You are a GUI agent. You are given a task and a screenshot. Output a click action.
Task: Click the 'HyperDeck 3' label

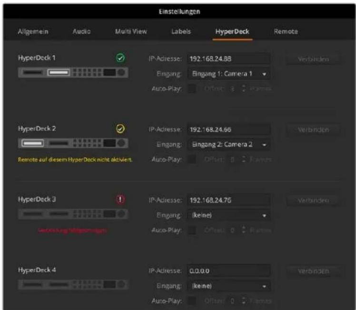tap(37, 199)
